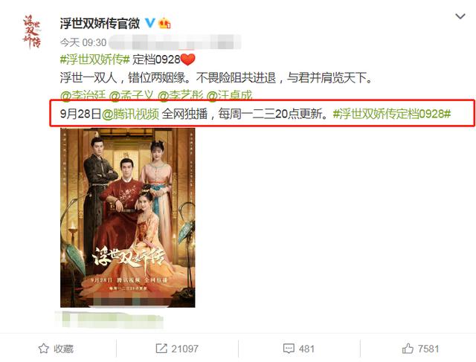Open the #浮世双娇传定档0928# hashtag
The width and height of the screenshot is (476, 362).
tap(392, 114)
